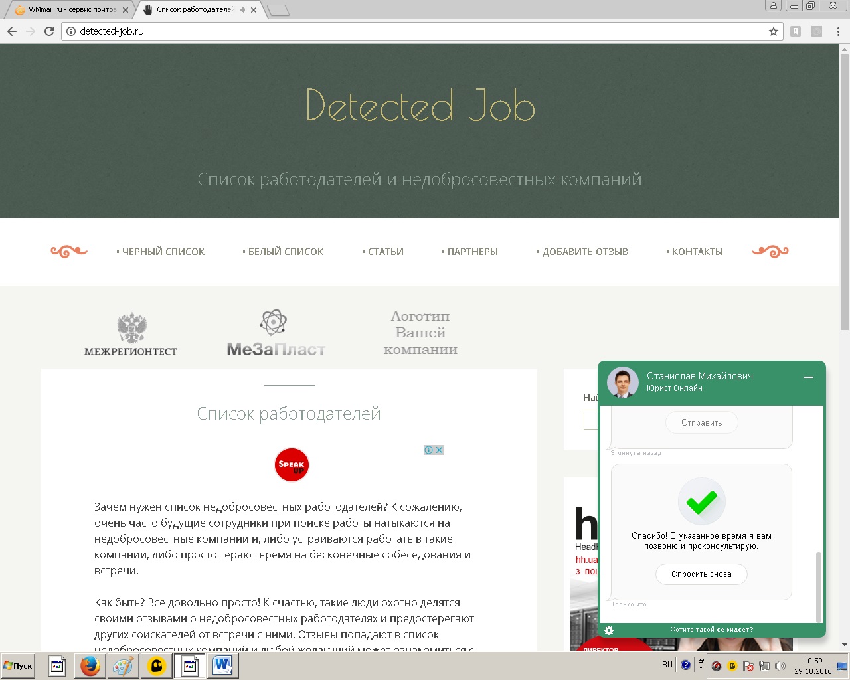Image resolution: width=850 pixels, height=680 pixels.
Task: Click the Отправить button in chat
Action: [x=701, y=422]
